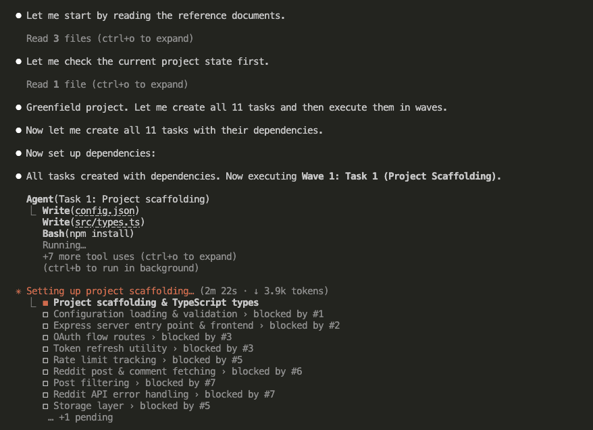Click the orange spinner beside 'Setting up project scaffolding'

coord(18,291)
